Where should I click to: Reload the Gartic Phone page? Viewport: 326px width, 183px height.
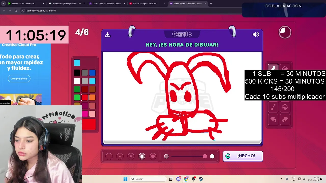tap(16, 11)
